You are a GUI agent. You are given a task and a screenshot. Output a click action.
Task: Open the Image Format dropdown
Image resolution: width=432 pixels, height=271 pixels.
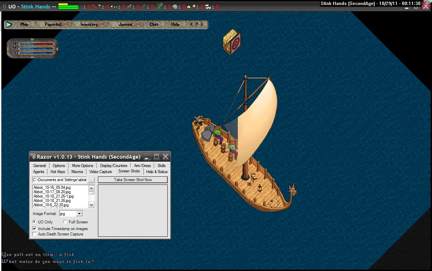[79, 213]
